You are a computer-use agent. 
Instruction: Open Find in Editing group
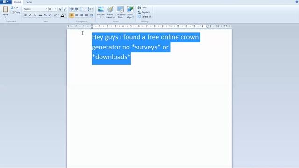pos(142,7)
